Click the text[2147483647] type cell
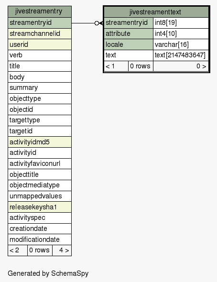Viewport: 217px width, 282px height. (181, 55)
